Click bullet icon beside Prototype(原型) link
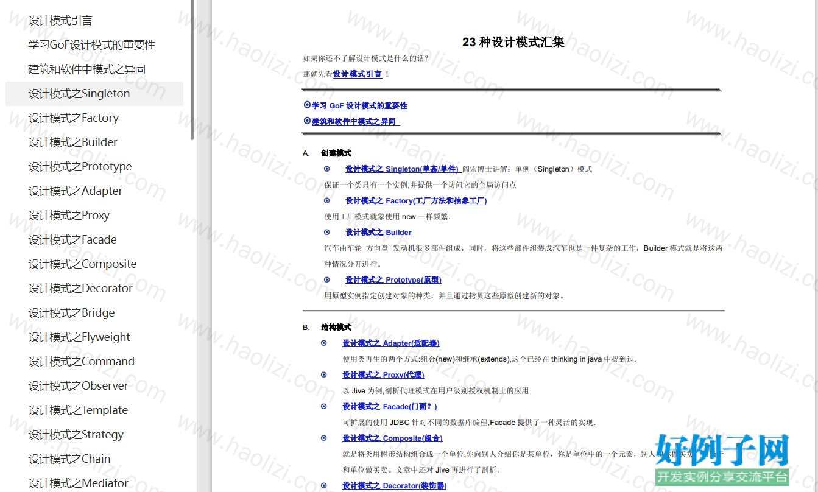Viewport: 818px width, 492px height. (x=327, y=279)
